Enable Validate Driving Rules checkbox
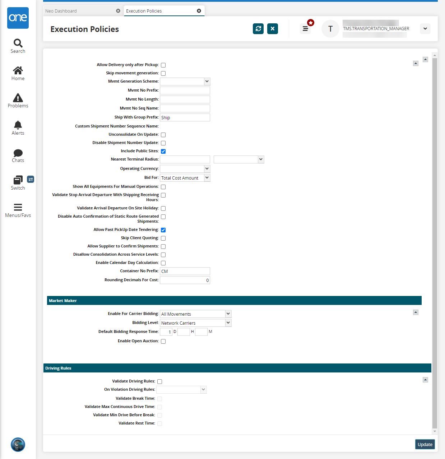 tap(159, 382)
